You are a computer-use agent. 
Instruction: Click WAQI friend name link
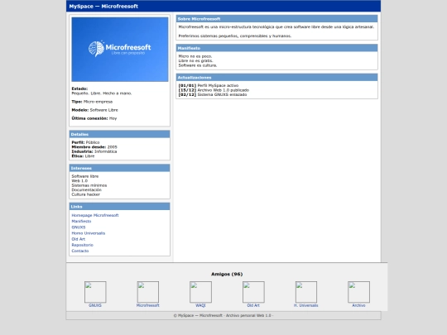[200, 305]
